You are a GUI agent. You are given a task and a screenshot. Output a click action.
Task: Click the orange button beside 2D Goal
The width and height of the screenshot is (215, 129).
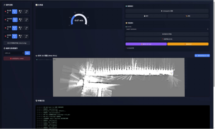coord(188,44)
